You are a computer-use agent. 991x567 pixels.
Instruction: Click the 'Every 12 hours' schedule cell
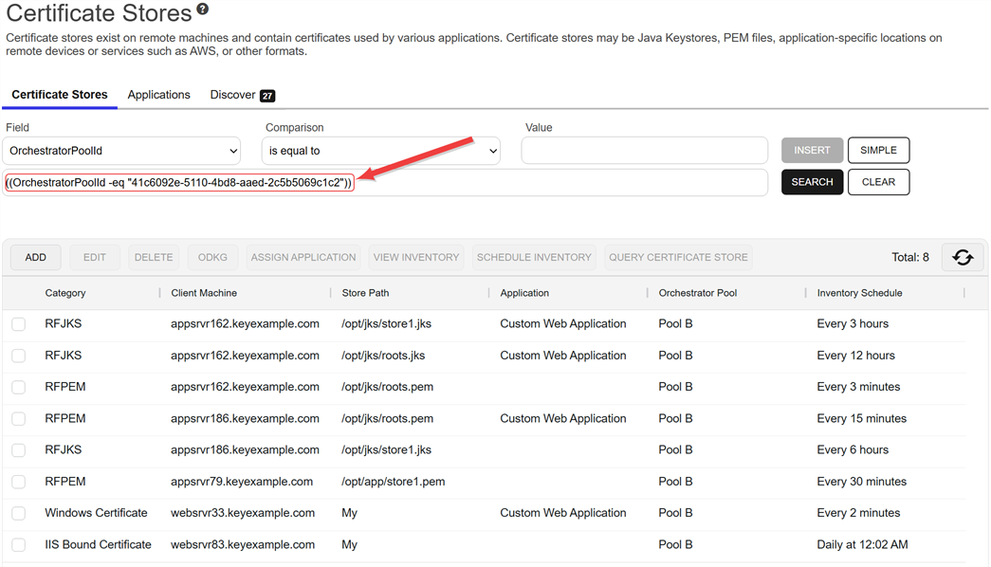(855, 356)
